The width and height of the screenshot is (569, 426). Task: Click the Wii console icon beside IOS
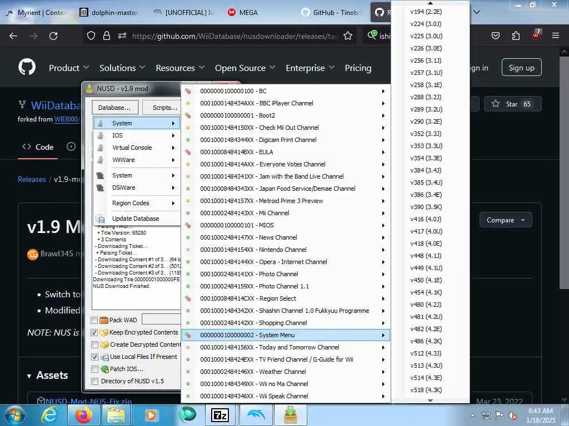[101, 135]
